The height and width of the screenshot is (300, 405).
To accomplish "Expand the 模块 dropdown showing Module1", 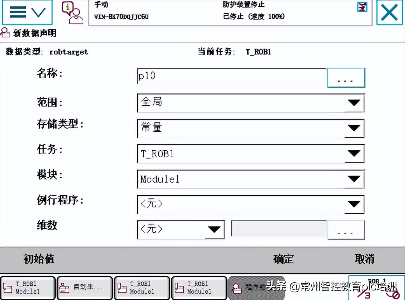I will pos(251,179).
